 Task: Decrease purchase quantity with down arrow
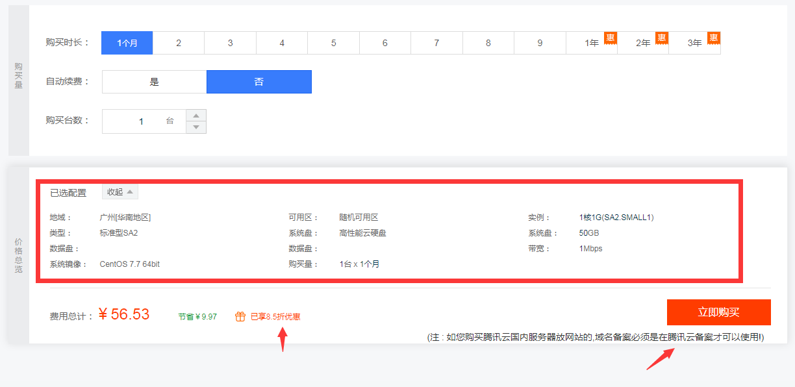(196, 127)
